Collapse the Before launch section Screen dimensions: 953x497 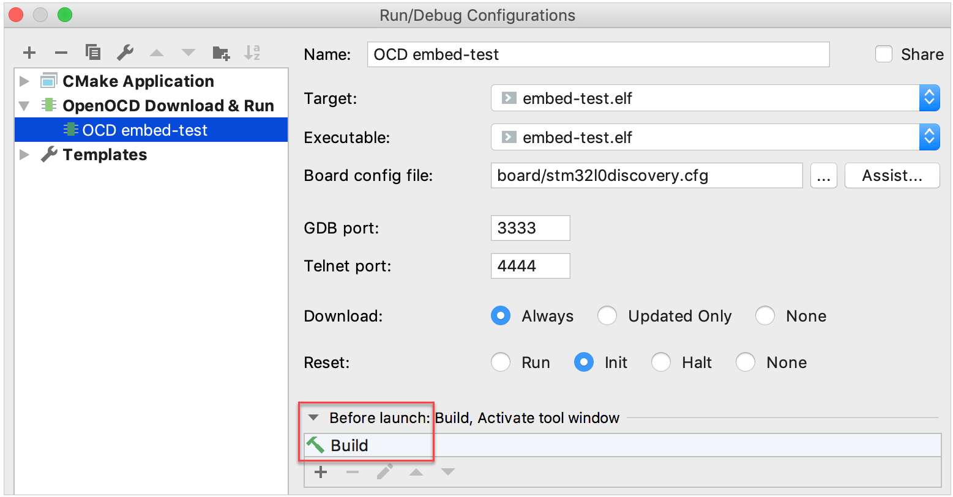[313, 418]
